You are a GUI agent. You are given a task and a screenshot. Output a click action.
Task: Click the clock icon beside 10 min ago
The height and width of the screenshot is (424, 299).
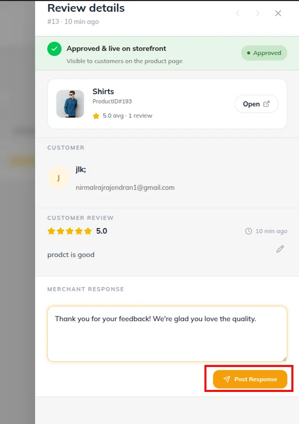249,231
